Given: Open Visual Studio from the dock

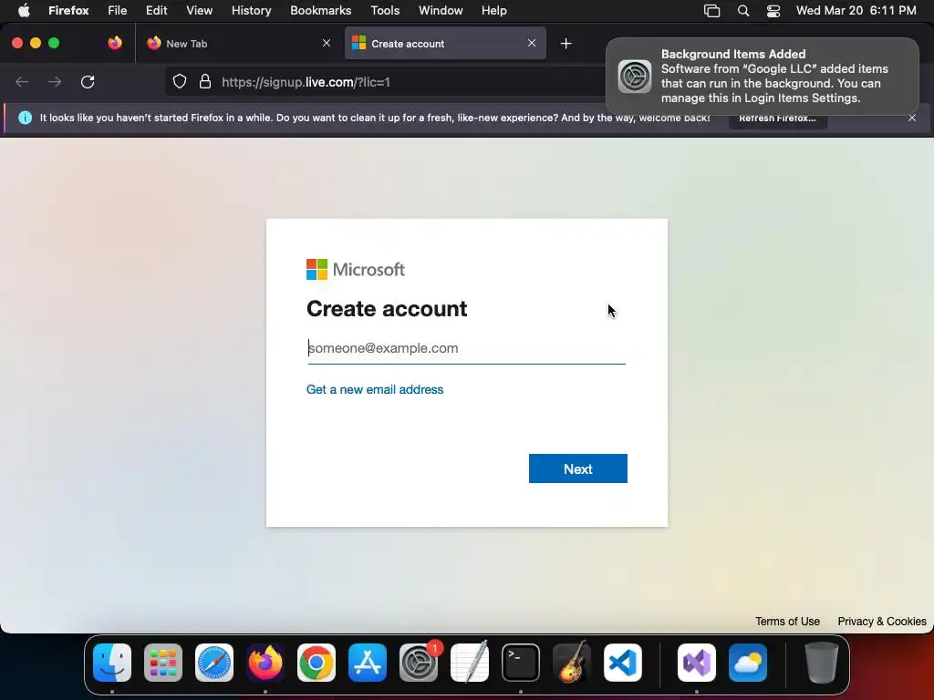Looking at the screenshot, I should point(697,663).
